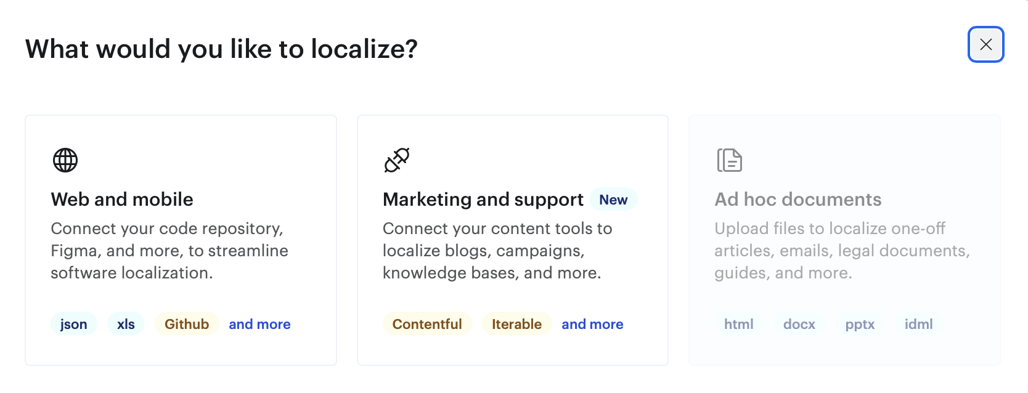Image resolution: width=1028 pixels, height=393 pixels.
Task: Click the Contentful integration tag
Action: 427,324
